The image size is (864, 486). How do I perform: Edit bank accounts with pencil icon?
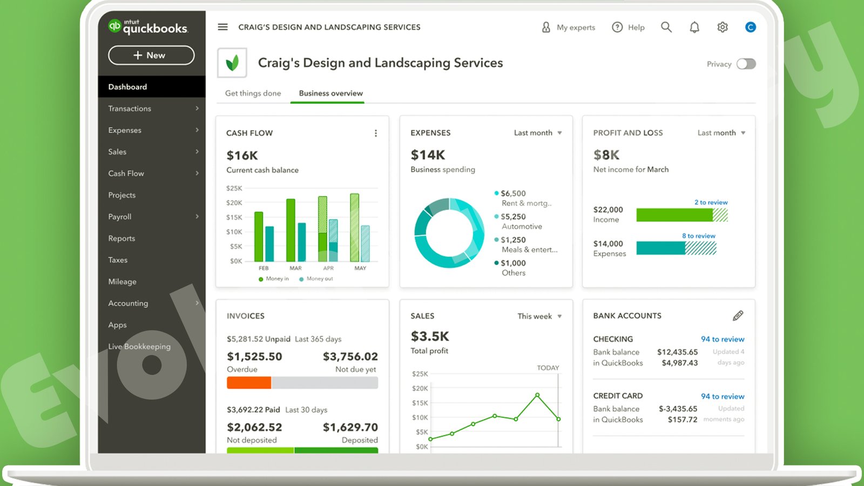738,315
